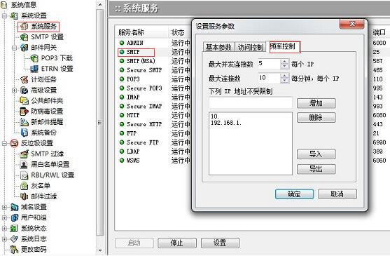Click the RBL/RWL 设置 icon
The width and height of the screenshot is (390, 256).
24,175
